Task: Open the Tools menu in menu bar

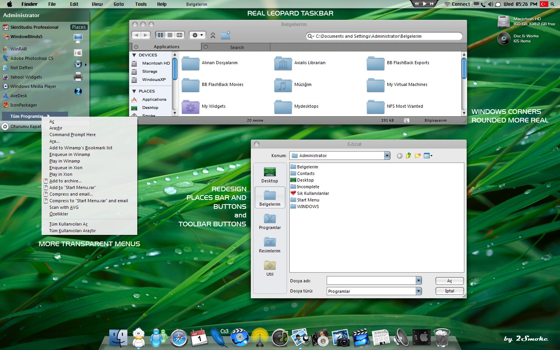Action: pyautogui.click(x=141, y=4)
